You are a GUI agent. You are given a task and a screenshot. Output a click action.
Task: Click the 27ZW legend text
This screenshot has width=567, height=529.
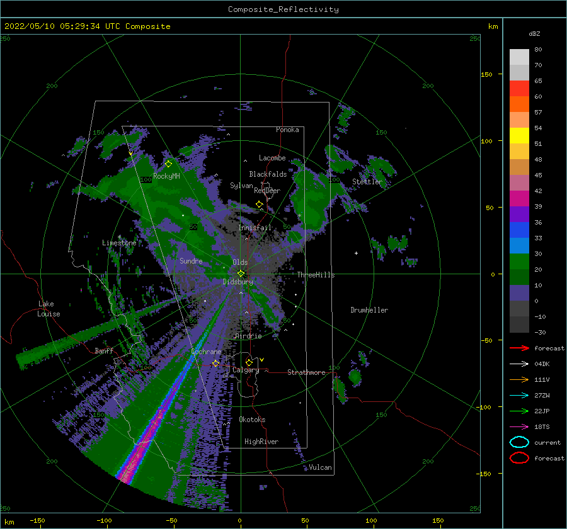[x=542, y=396]
